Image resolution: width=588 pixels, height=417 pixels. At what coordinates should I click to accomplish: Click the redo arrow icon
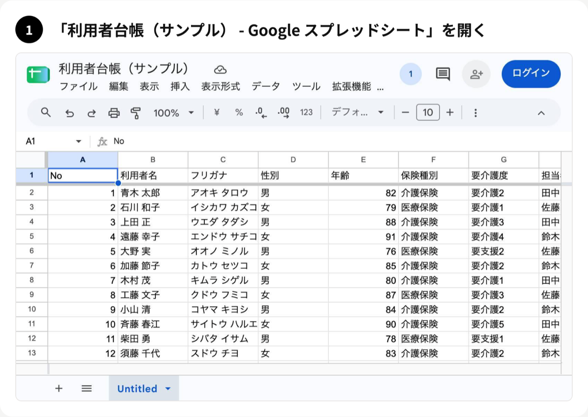[92, 113]
